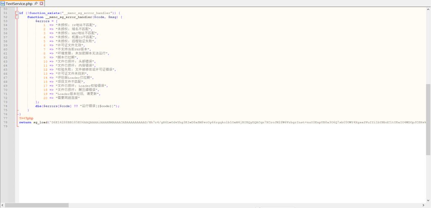Click the vertical scrollbar down arrow
The width and height of the screenshot is (431, 208).
[428, 200]
